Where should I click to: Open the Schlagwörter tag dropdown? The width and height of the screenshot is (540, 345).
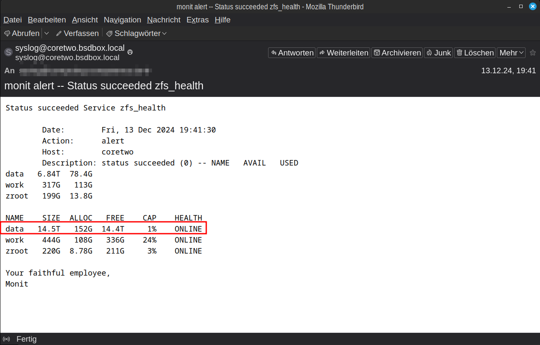click(136, 33)
